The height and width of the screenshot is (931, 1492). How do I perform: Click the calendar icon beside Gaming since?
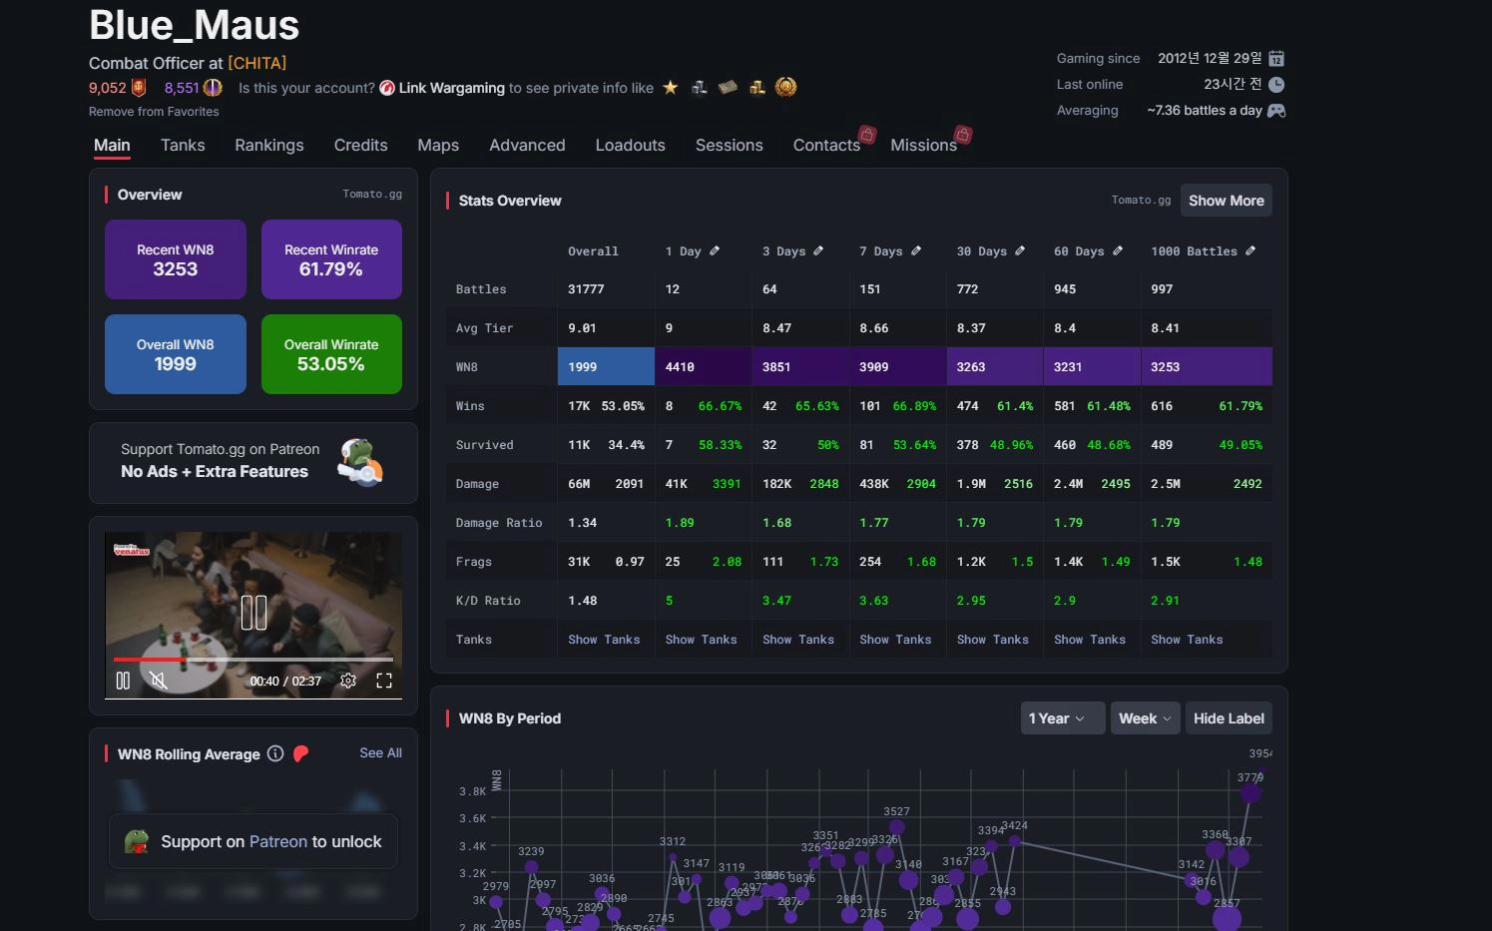(x=1276, y=59)
